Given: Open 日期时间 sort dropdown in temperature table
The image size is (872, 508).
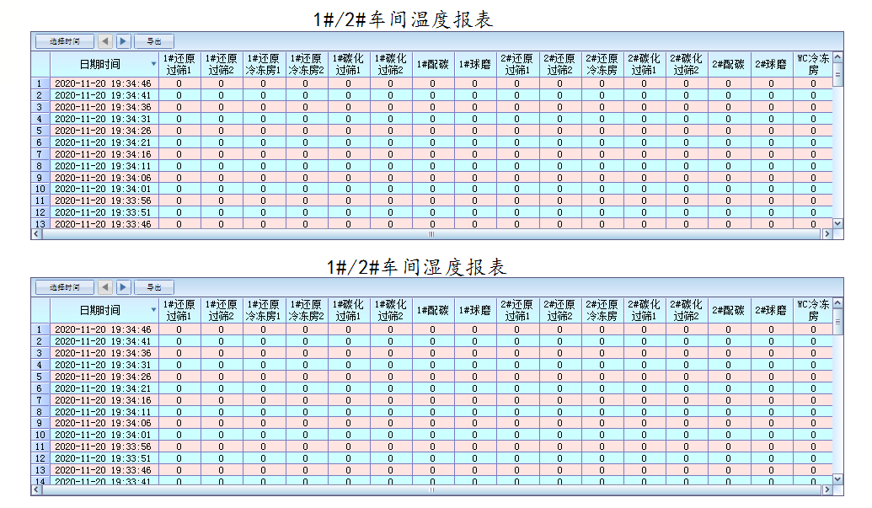Looking at the screenshot, I should point(153,64).
